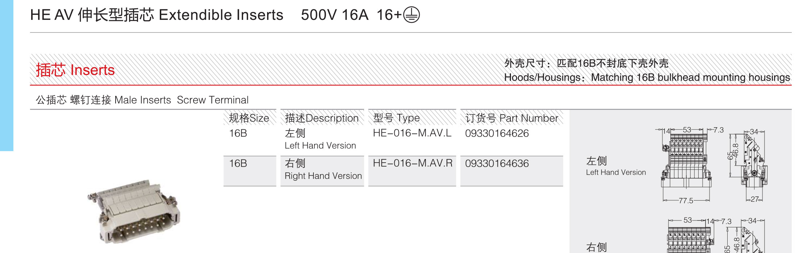Click type HE-016-M.AV.L
This screenshot has height=253, width=803.
point(412,133)
